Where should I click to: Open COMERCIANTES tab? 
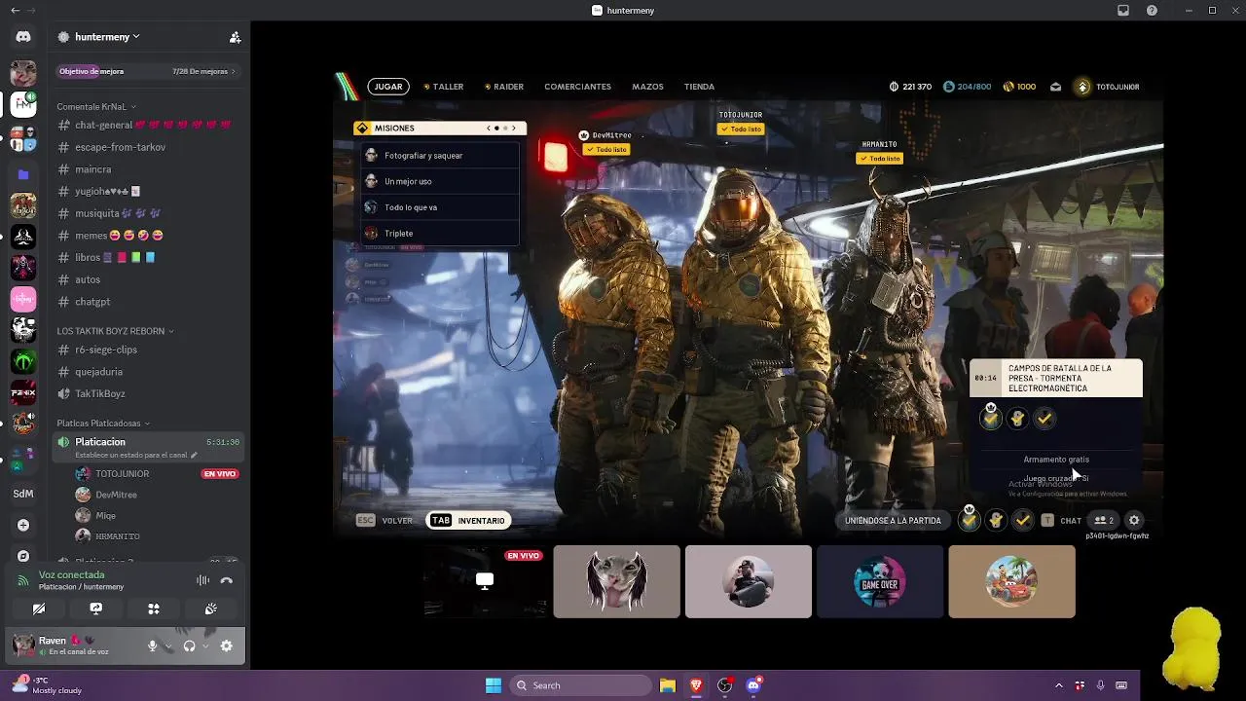pyautogui.click(x=577, y=87)
